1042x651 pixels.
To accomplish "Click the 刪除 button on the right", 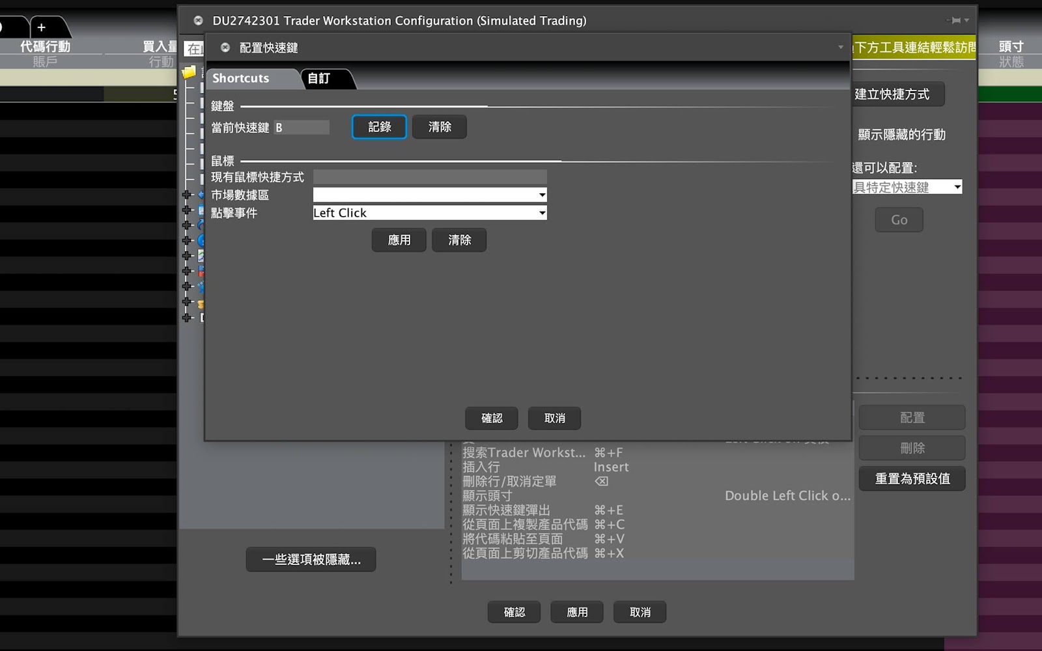I will [912, 448].
